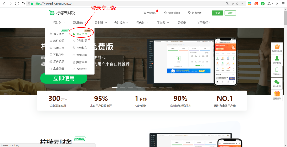Viewport: 287px width, 147px height.
Task: Click the 'NO.1' statistic text
Action: (x=225, y=99)
